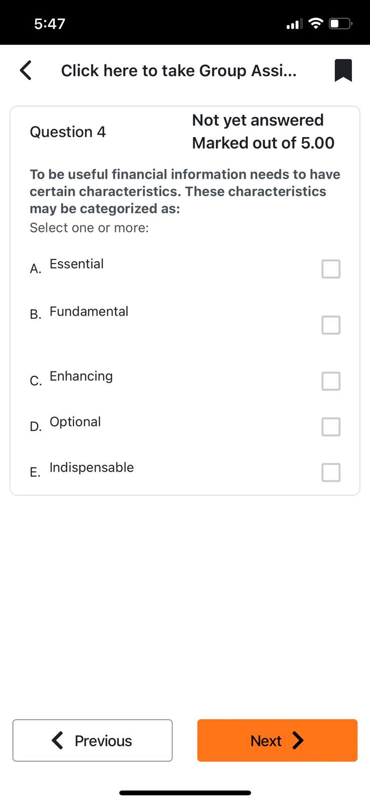Go to the Next question
This screenshot has width=370, height=803.
point(277,740)
